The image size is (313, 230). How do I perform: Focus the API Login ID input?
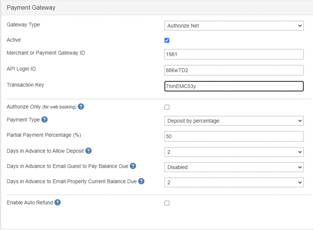click(234, 70)
